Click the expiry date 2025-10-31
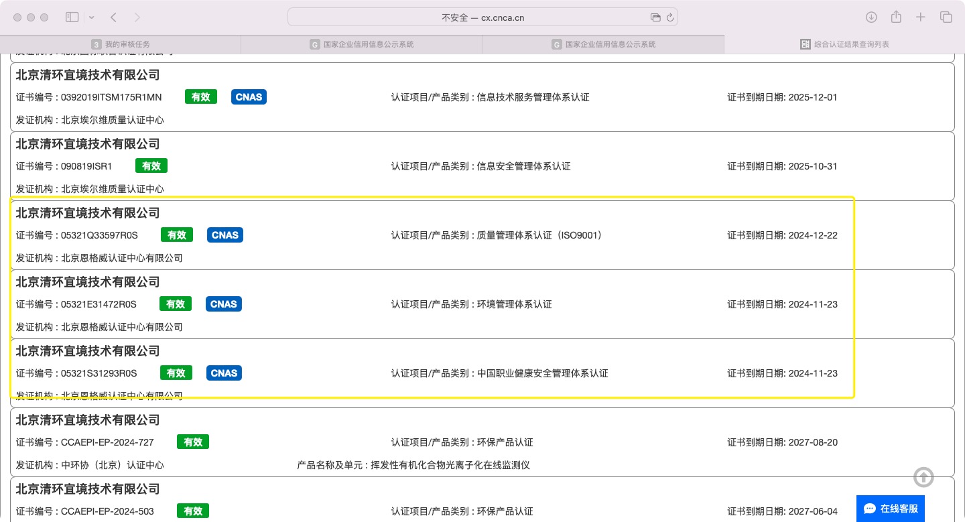 click(x=814, y=166)
